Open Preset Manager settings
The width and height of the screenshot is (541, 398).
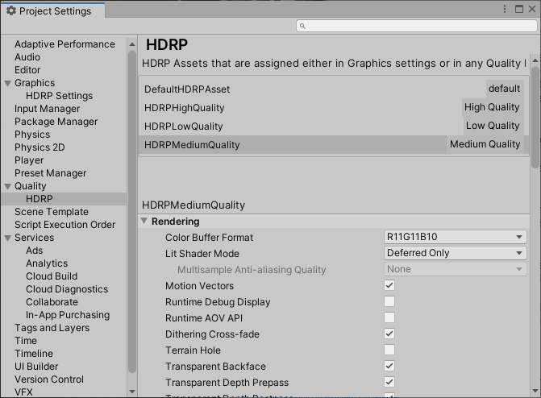pos(50,173)
